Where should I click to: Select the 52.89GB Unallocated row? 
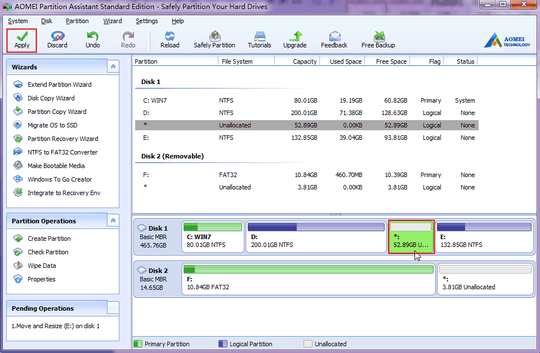click(307, 125)
